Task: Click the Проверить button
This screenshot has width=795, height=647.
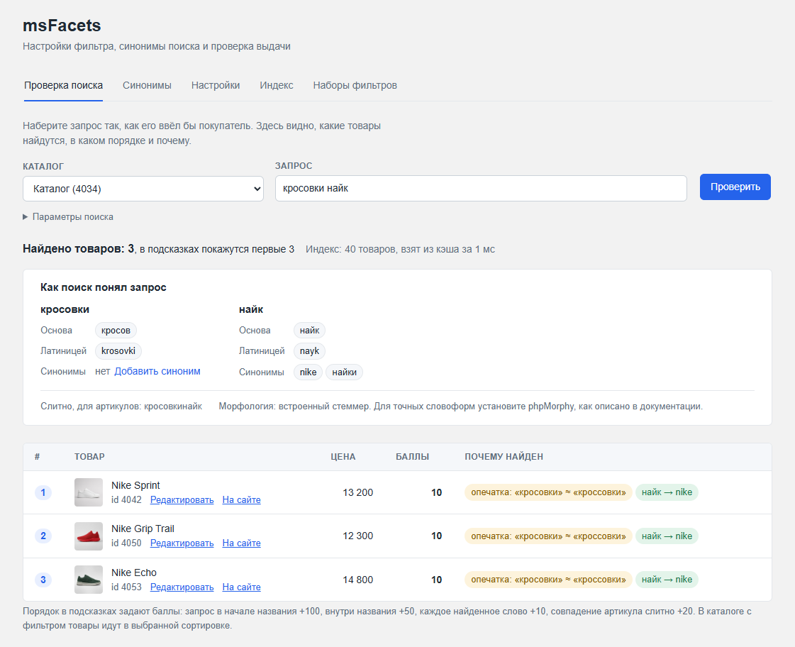Action: (x=735, y=187)
